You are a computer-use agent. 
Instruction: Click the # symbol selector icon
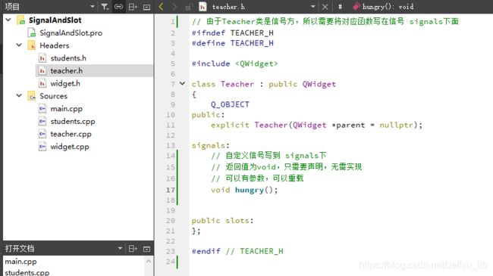click(x=340, y=7)
